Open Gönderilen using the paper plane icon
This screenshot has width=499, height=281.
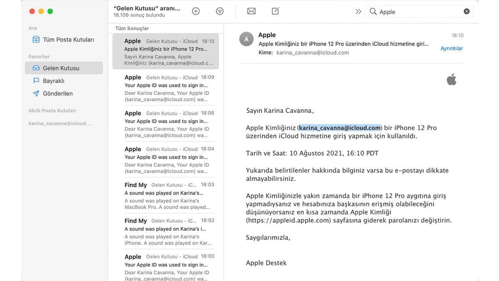[36, 93]
